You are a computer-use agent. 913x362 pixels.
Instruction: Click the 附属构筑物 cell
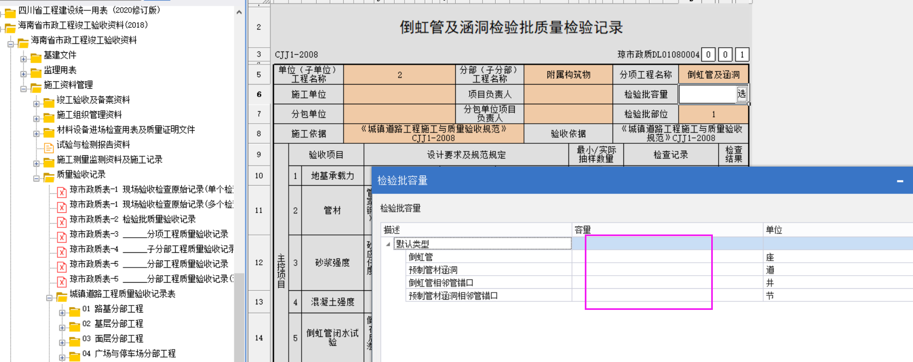pyautogui.click(x=568, y=74)
